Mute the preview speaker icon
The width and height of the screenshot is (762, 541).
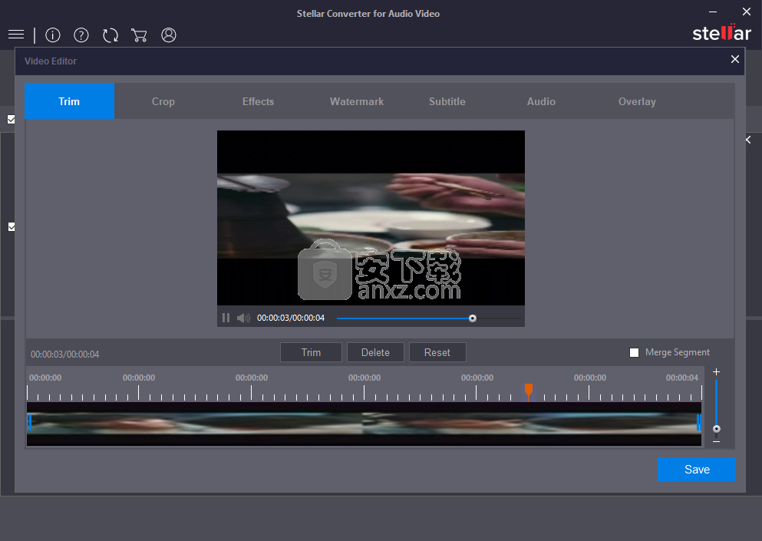click(x=243, y=318)
